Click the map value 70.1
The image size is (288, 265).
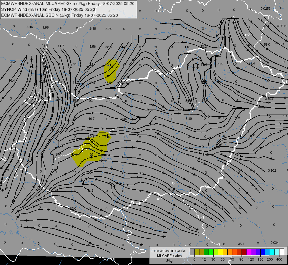coord(91,101)
